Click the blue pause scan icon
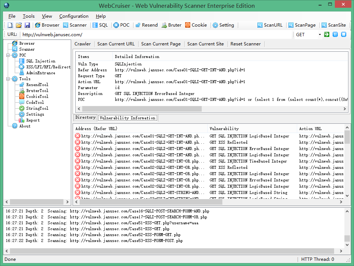 (x=335, y=34)
